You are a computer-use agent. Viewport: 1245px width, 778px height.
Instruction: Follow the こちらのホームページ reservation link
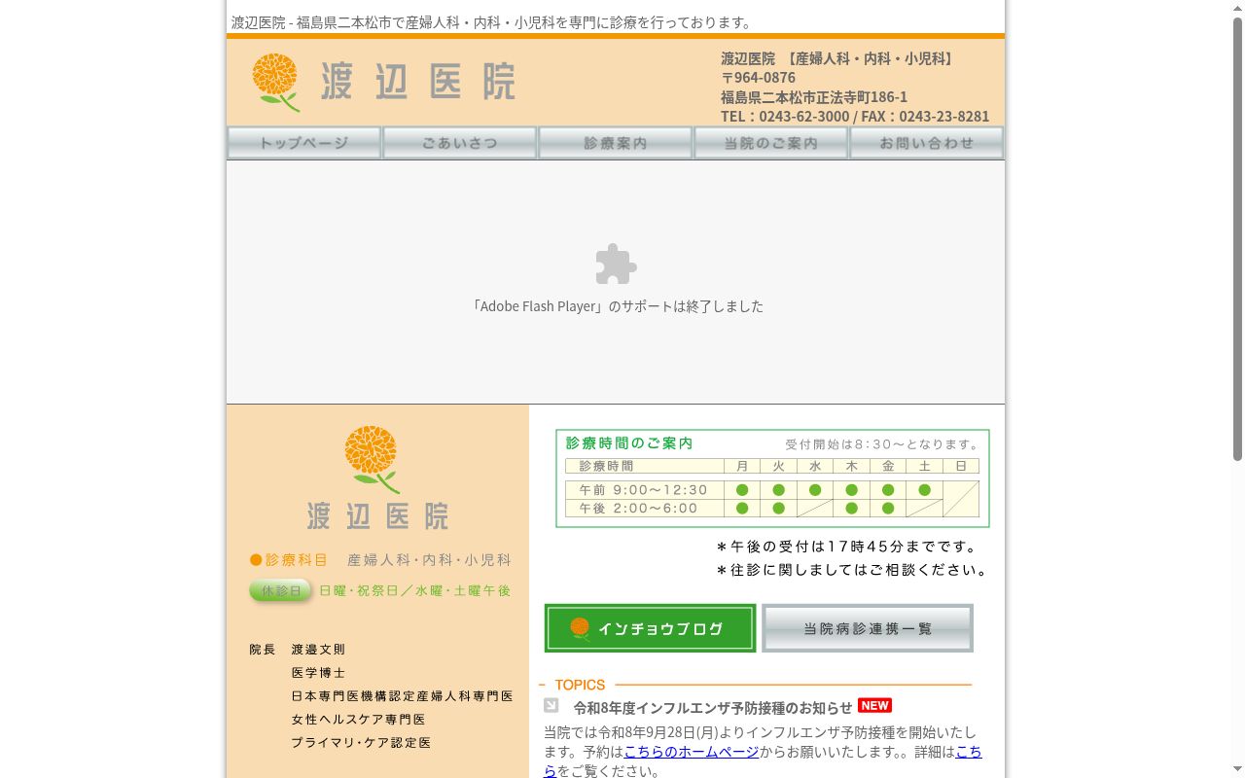[692, 752]
